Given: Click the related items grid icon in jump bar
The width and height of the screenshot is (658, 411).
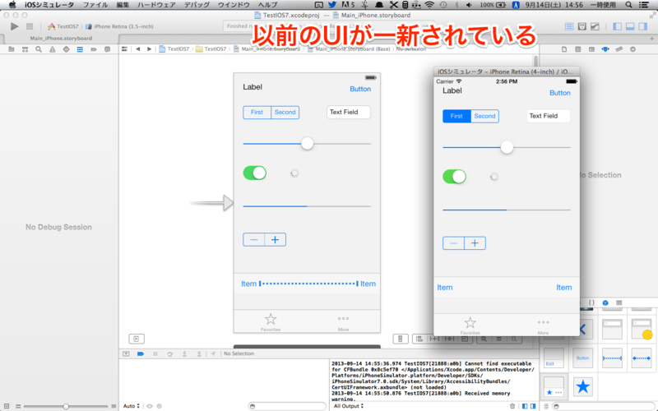Looking at the screenshot, I should (x=125, y=48).
